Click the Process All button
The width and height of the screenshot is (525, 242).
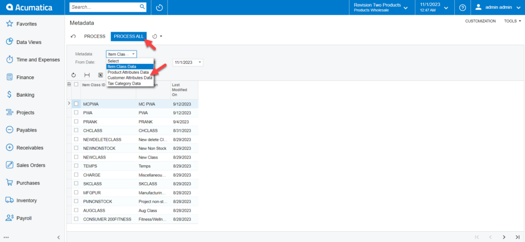click(x=129, y=36)
